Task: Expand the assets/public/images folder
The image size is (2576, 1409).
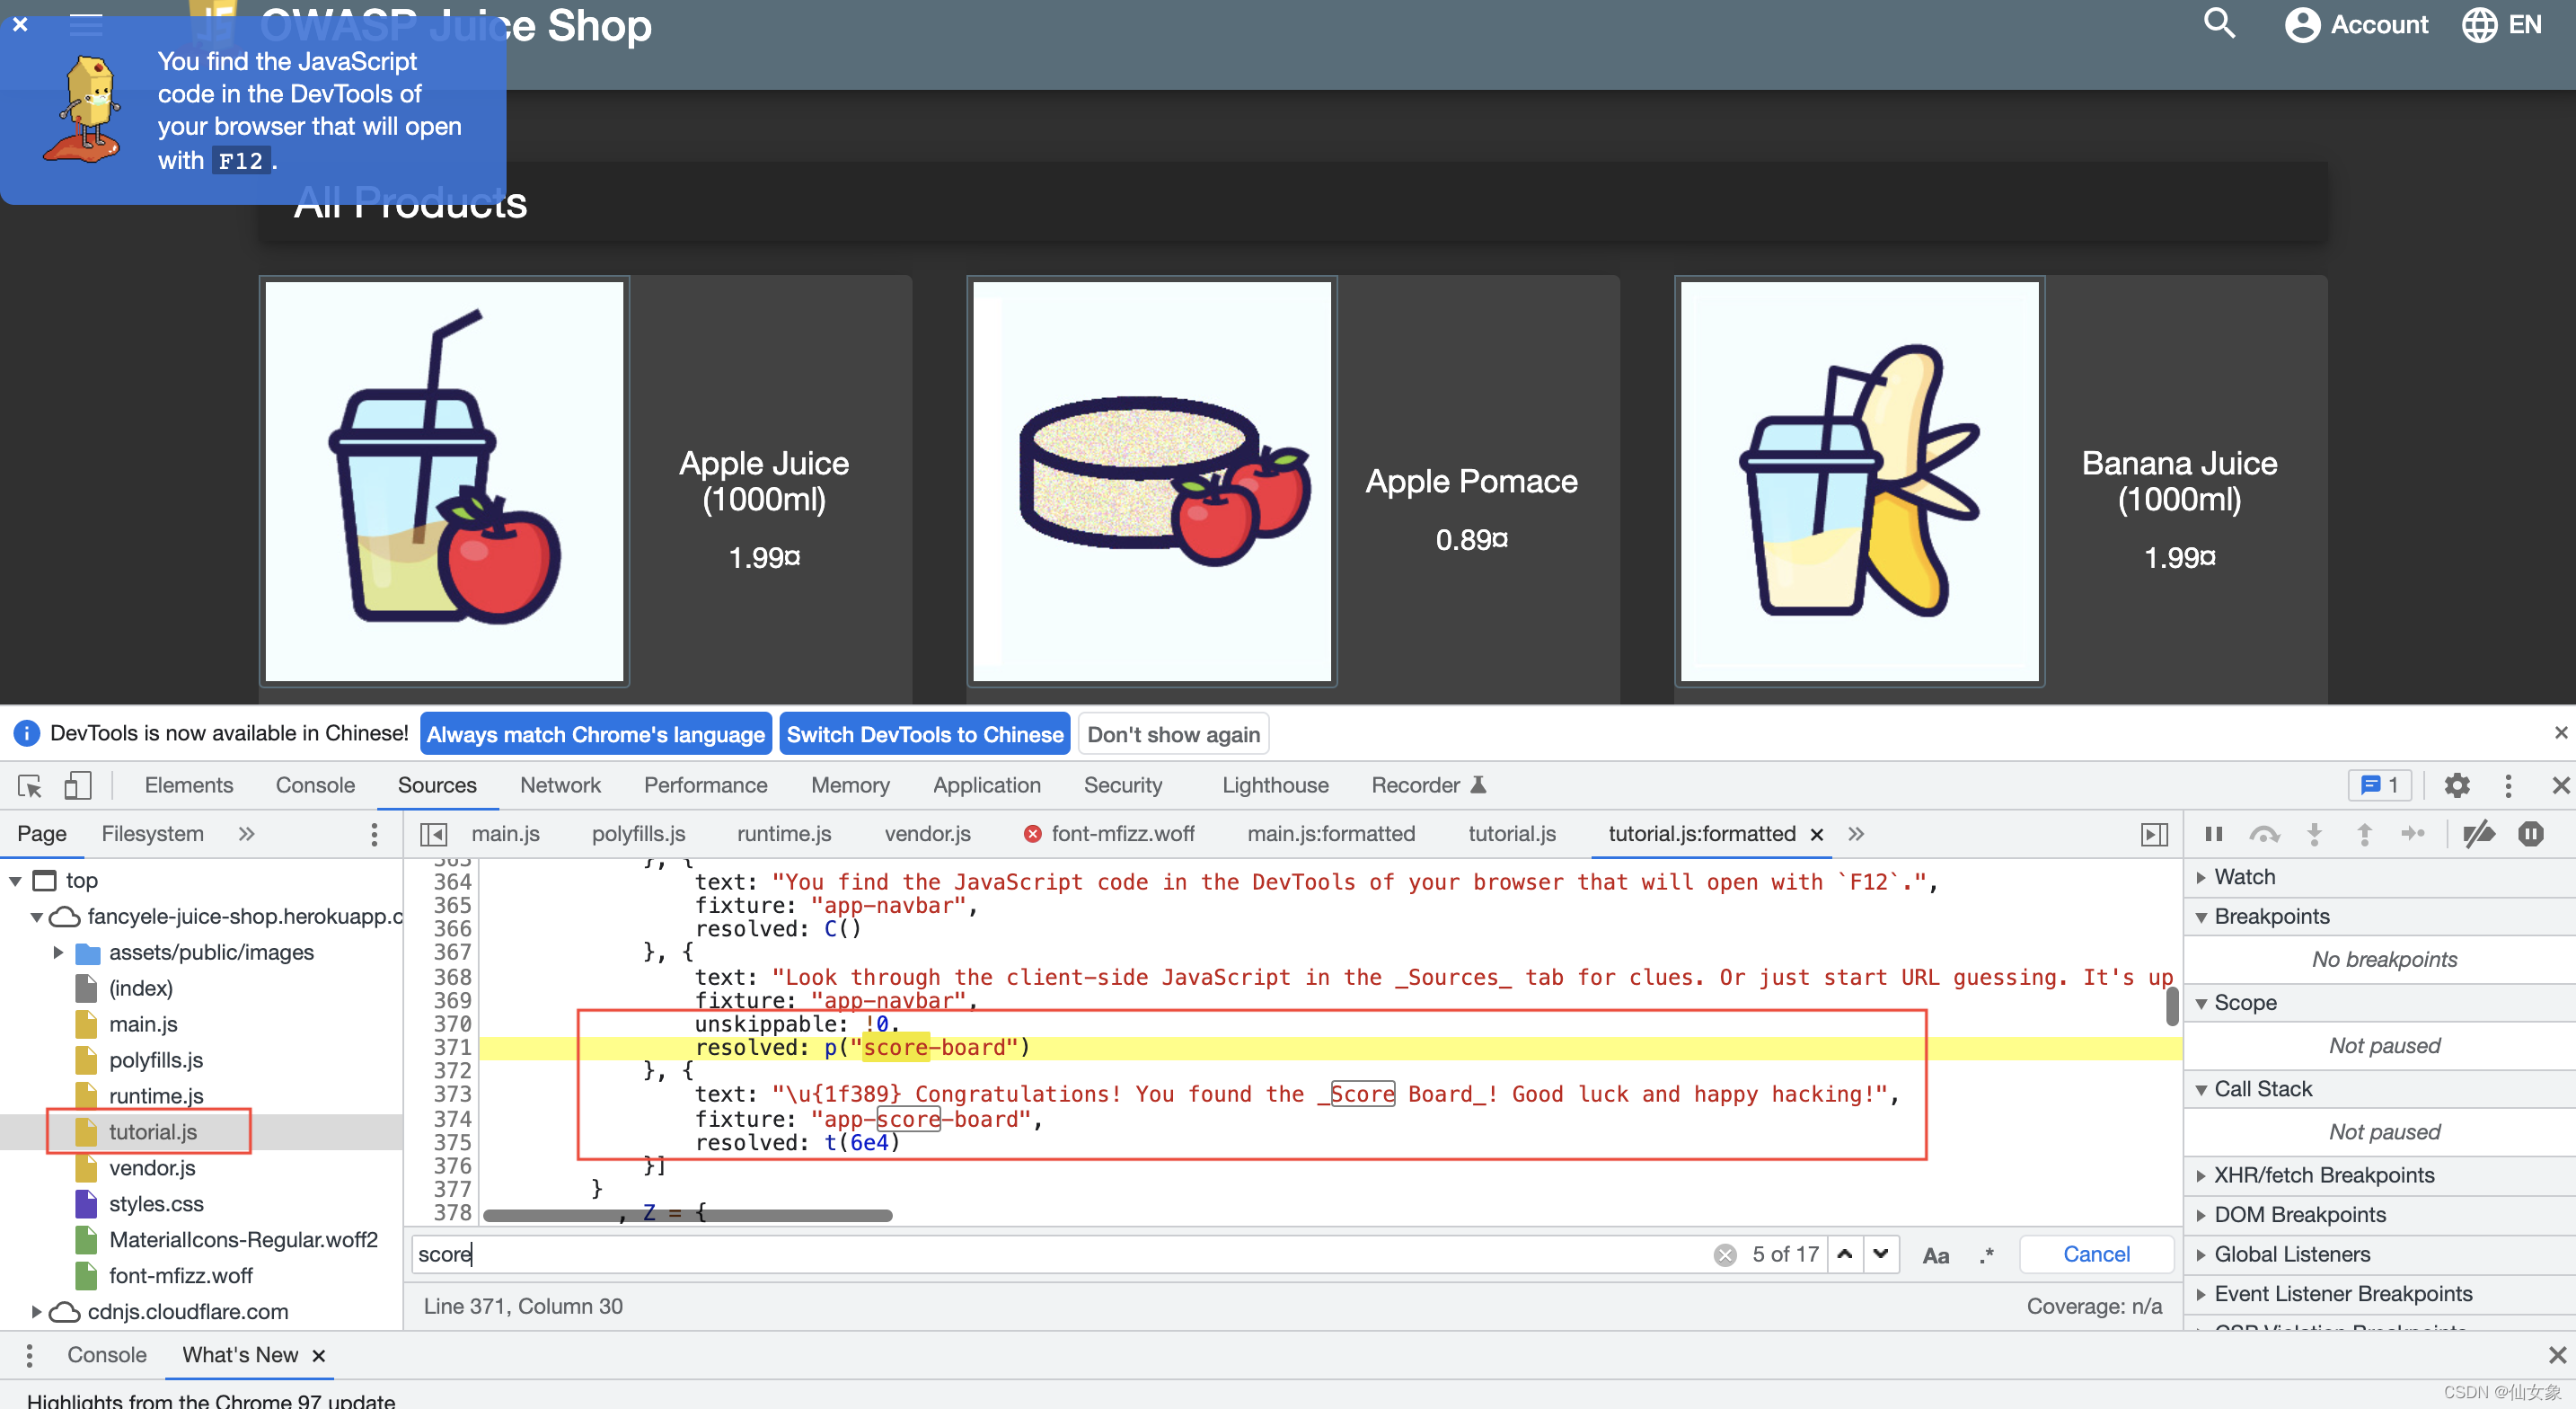Action: click(x=58, y=952)
